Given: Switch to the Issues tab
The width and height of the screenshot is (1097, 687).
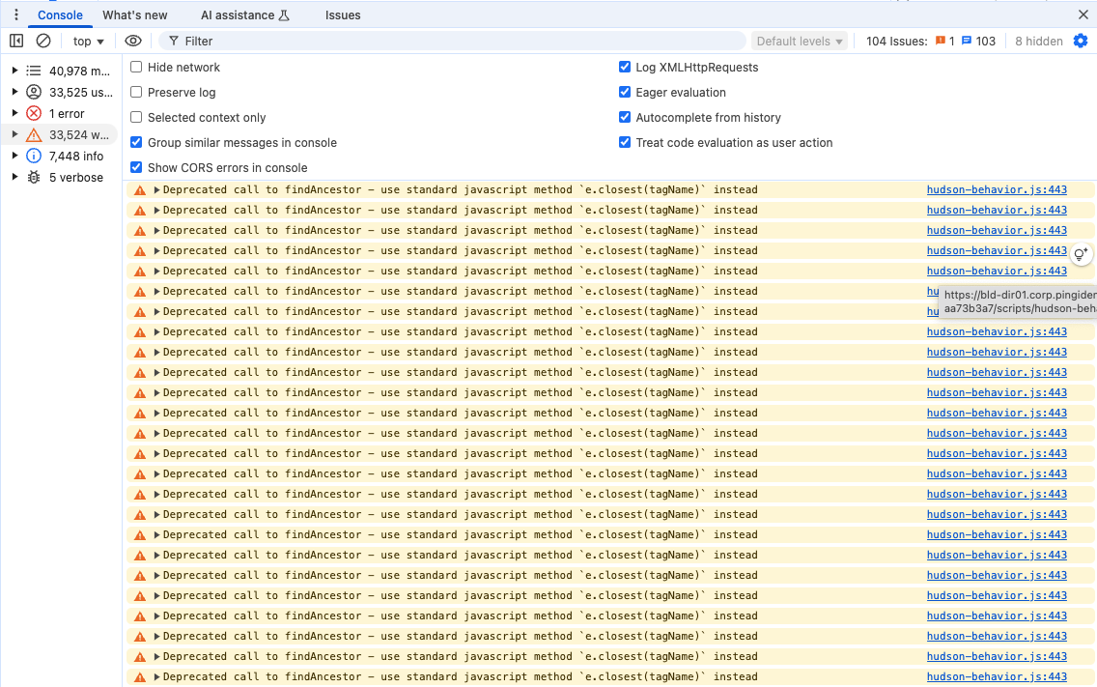Looking at the screenshot, I should [x=343, y=14].
